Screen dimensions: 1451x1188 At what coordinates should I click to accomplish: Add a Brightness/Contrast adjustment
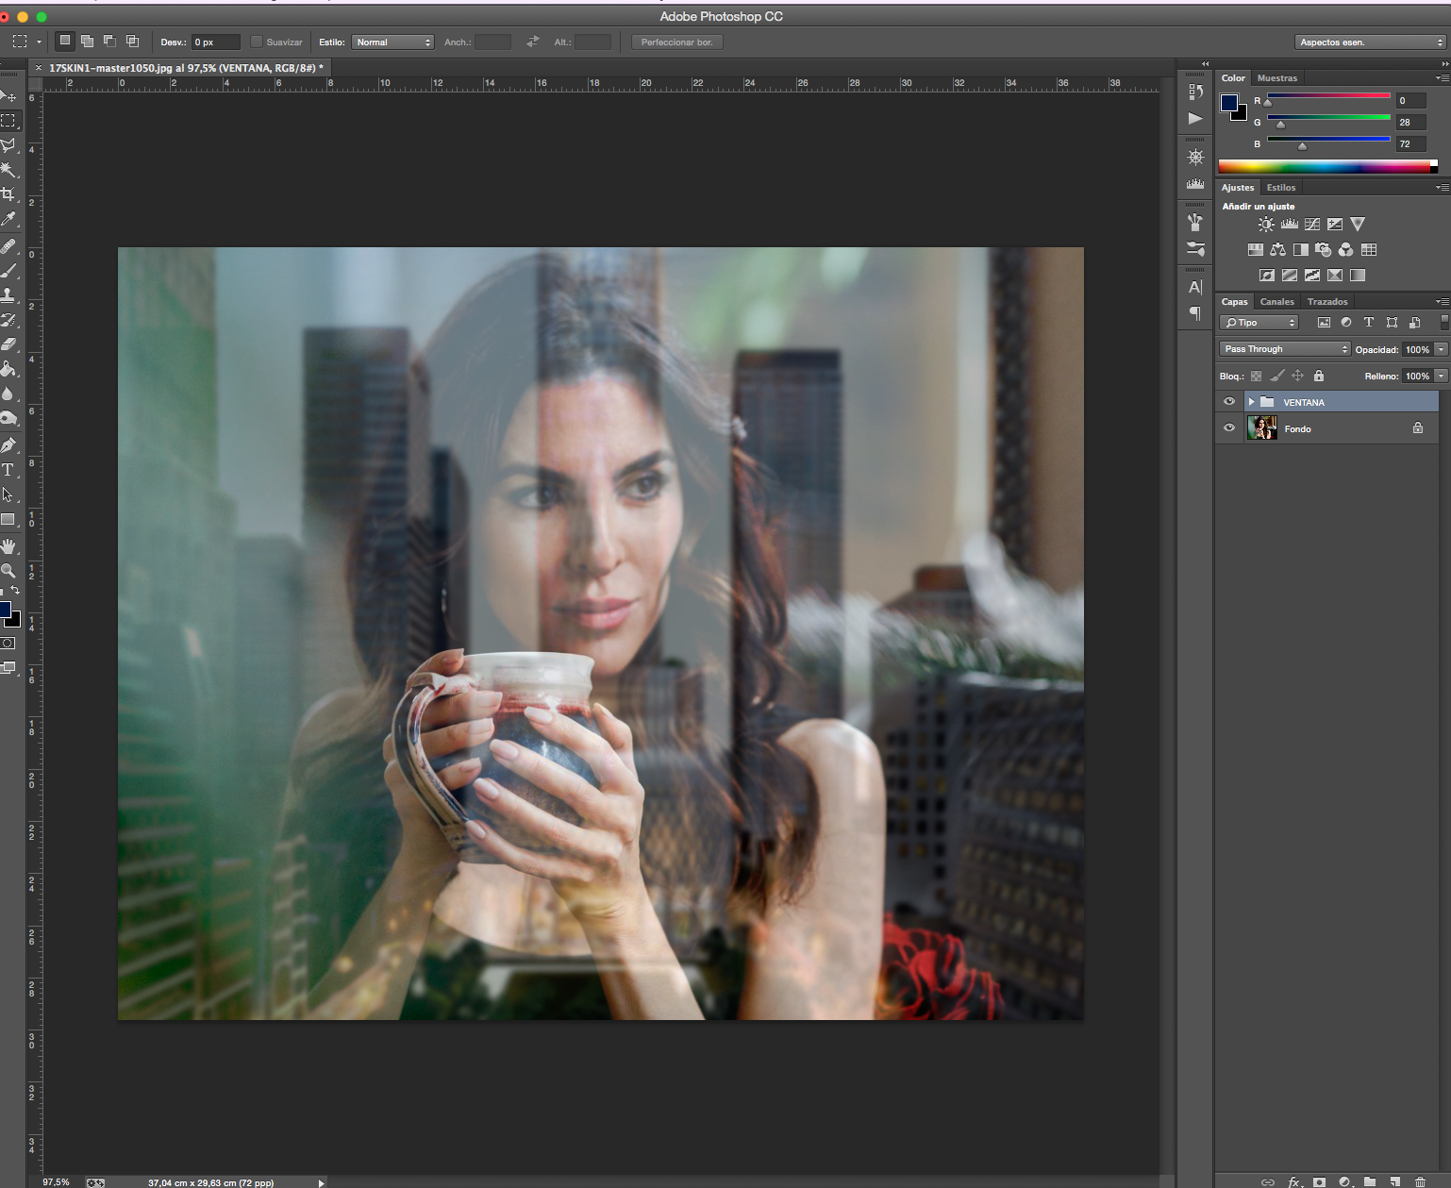tap(1266, 225)
